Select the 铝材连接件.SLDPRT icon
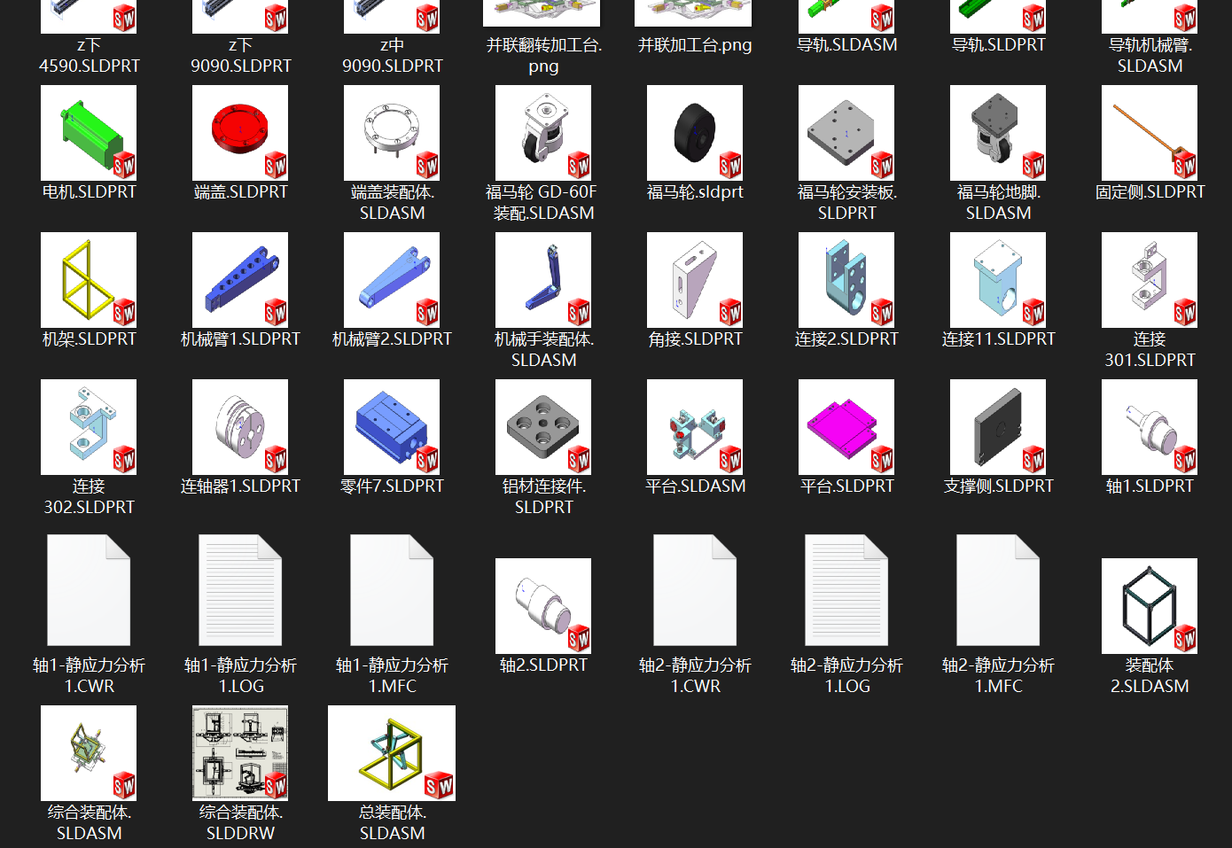 tap(543, 427)
